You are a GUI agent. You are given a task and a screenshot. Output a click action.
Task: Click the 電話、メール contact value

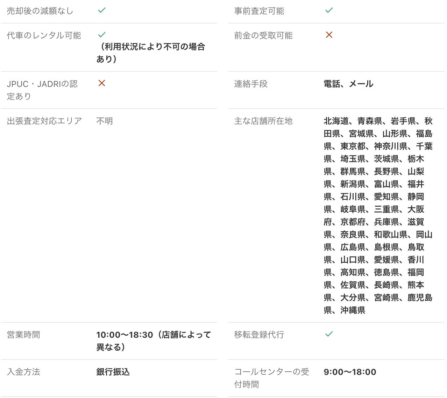click(x=348, y=84)
